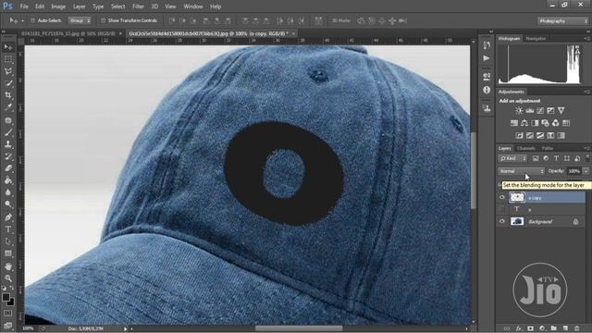Add a Color Balance adjustment

[524, 123]
